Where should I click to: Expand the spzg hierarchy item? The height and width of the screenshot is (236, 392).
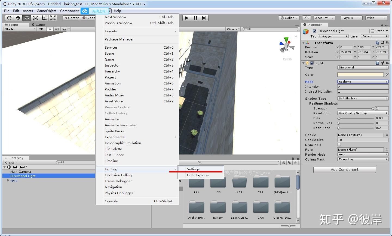point(8,180)
